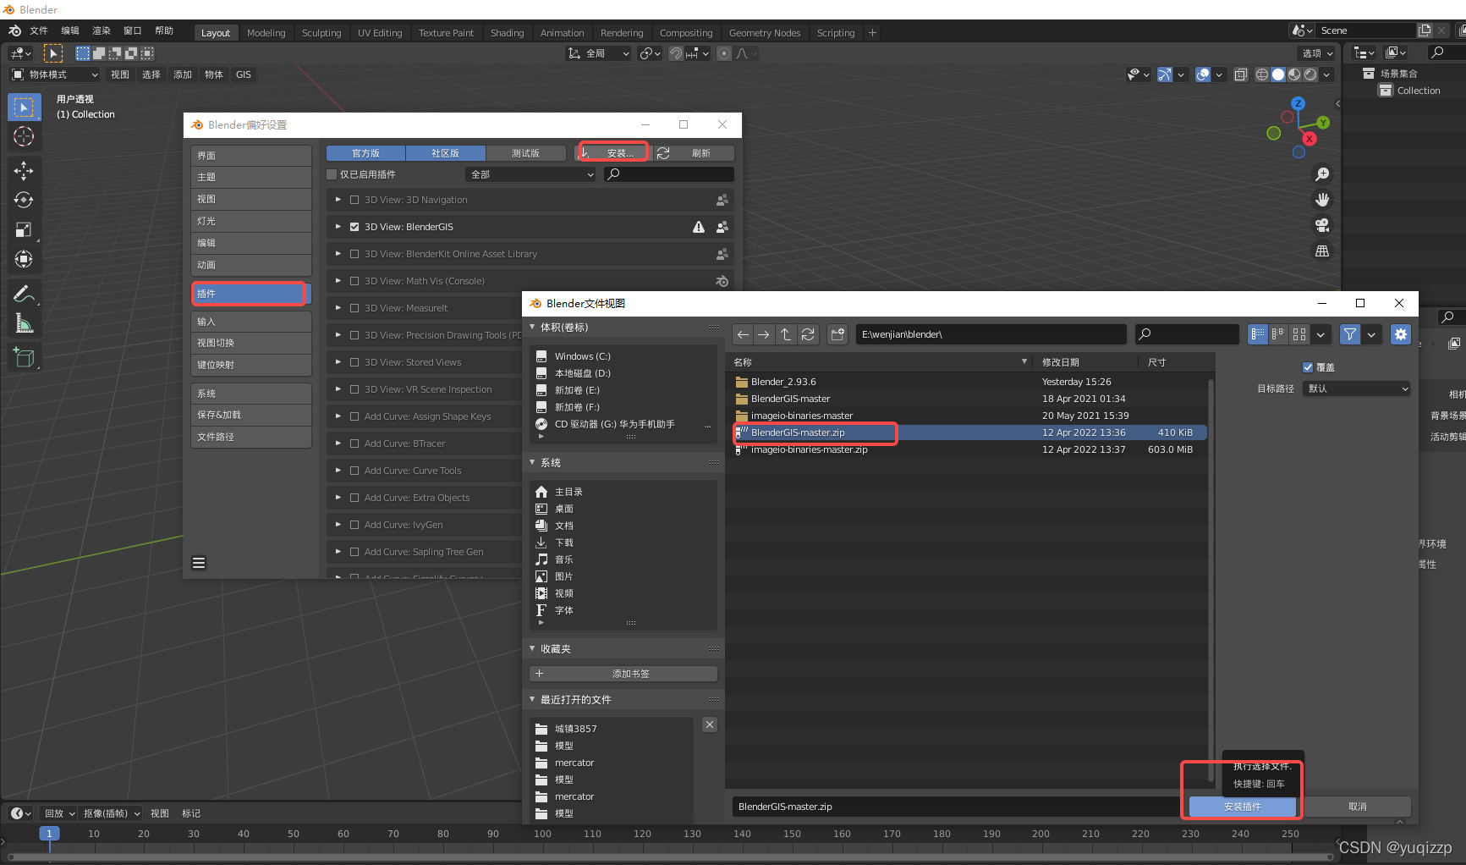Click the 安装... button in preferences

614,153
